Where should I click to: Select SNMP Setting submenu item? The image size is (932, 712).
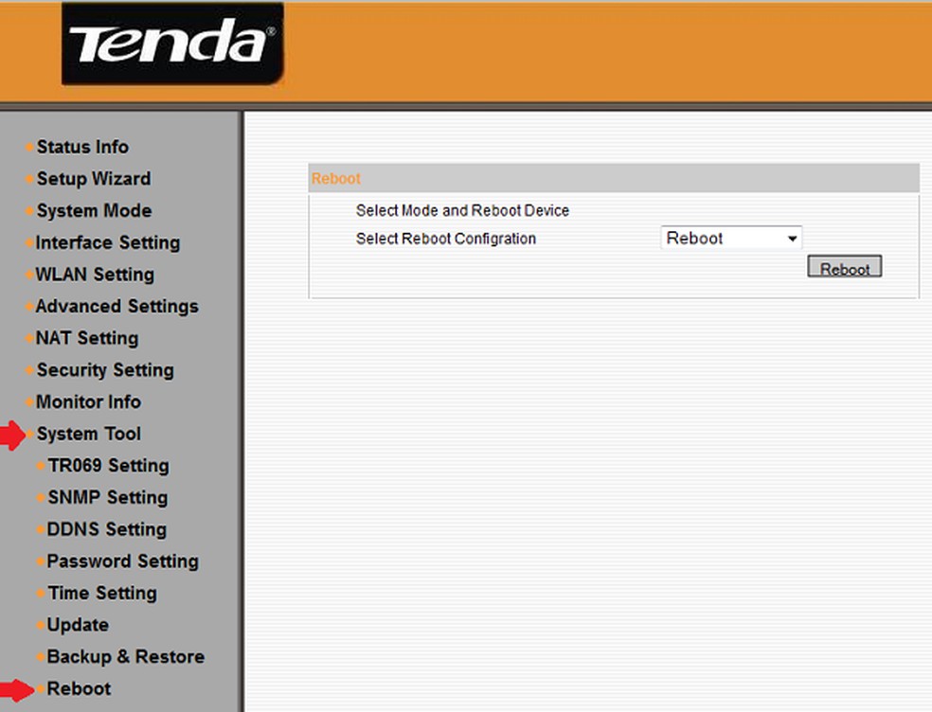point(107,498)
